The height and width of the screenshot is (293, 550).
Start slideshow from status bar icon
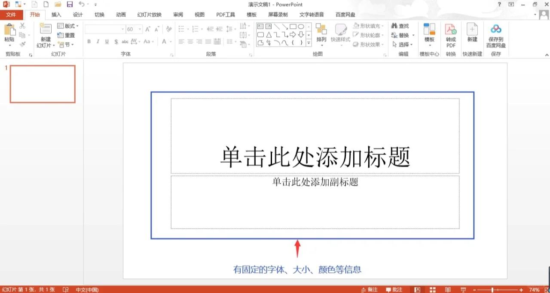tap(463, 290)
